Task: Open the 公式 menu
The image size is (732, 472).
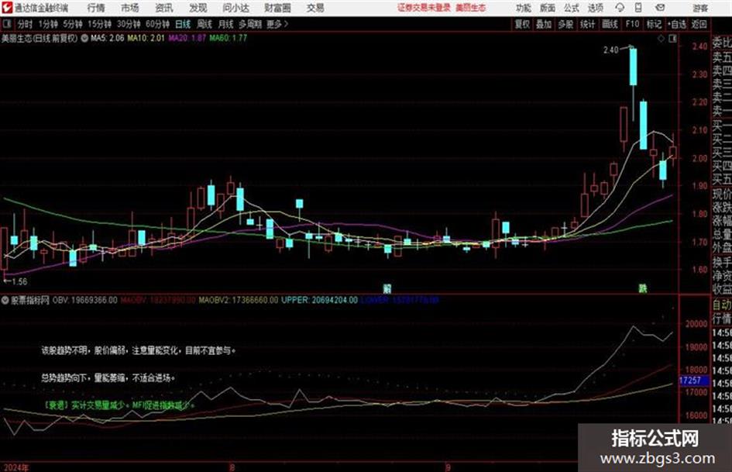Action: tap(572, 8)
